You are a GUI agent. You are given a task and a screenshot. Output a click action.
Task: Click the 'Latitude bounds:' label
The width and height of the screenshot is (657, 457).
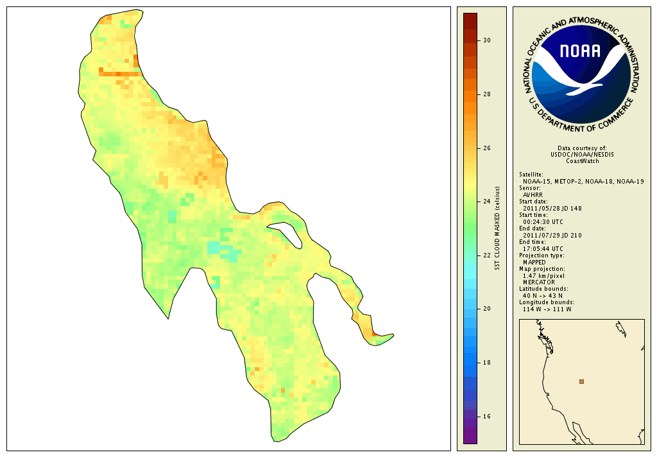pyautogui.click(x=543, y=289)
